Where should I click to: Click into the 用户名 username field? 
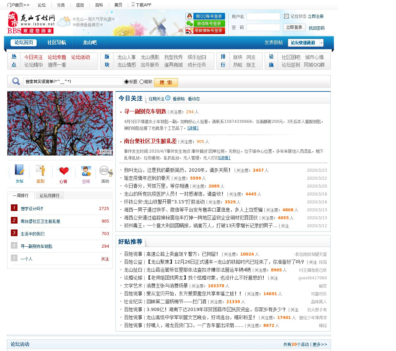(x=263, y=17)
